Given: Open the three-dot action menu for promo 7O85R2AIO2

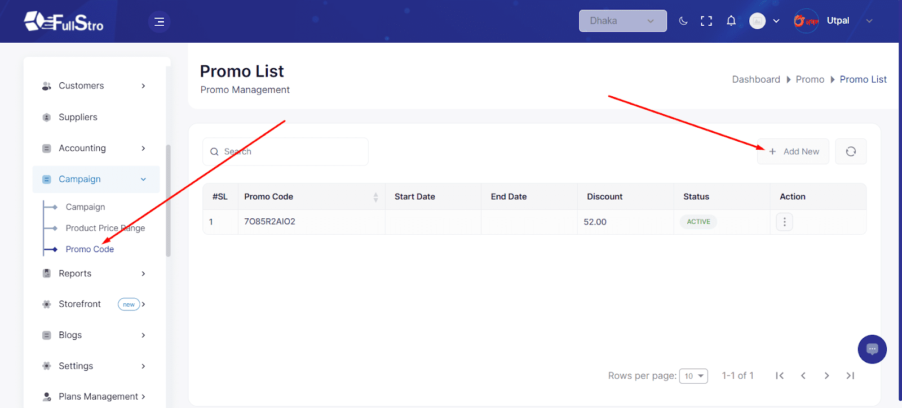Looking at the screenshot, I should tap(784, 222).
